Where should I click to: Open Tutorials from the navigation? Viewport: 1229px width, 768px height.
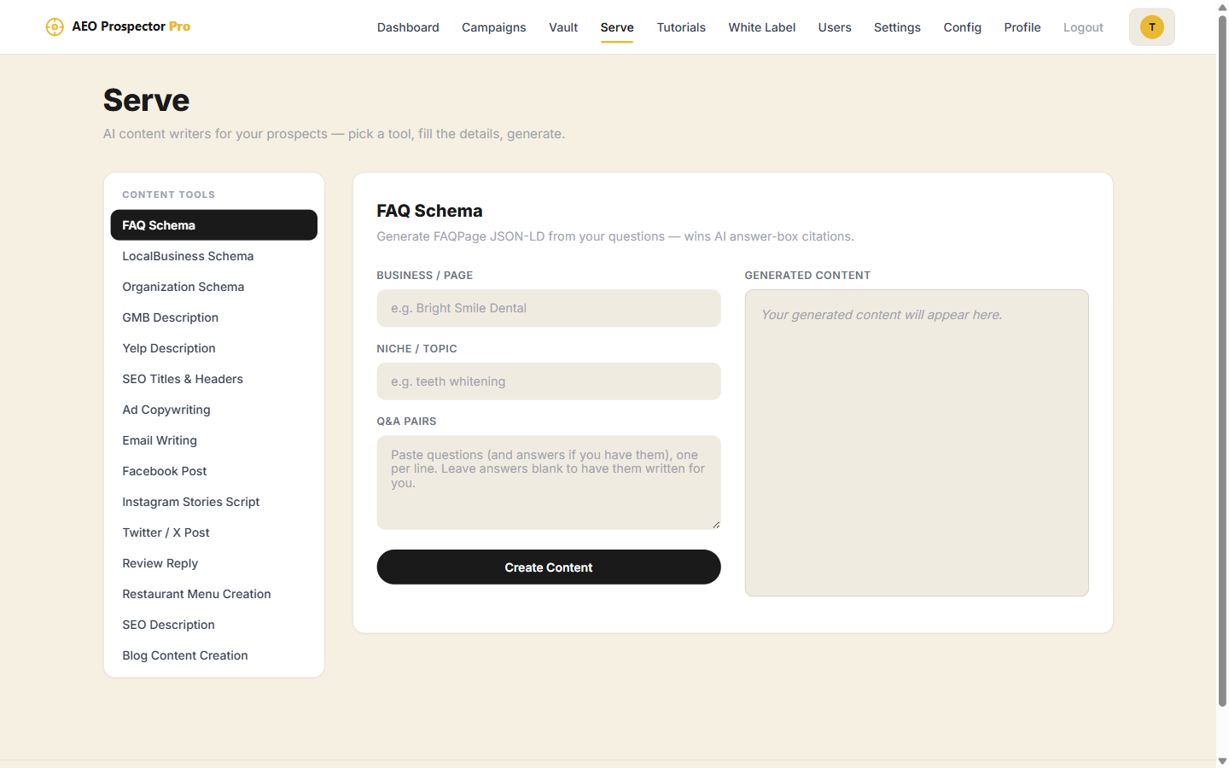click(x=681, y=27)
